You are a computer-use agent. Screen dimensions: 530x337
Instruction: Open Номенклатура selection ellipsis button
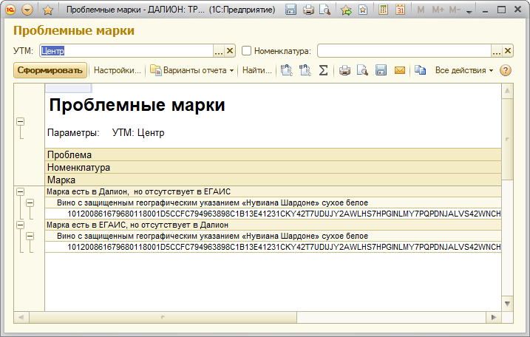497,51
